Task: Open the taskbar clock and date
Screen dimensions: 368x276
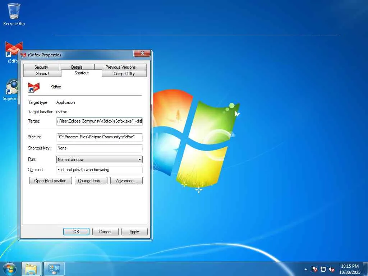Action: [350, 269]
